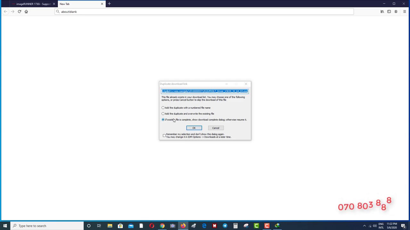Image resolution: width=410 pixels, height=230 pixels.
Task: Show hidden system tray icons
Action: [364, 226]
